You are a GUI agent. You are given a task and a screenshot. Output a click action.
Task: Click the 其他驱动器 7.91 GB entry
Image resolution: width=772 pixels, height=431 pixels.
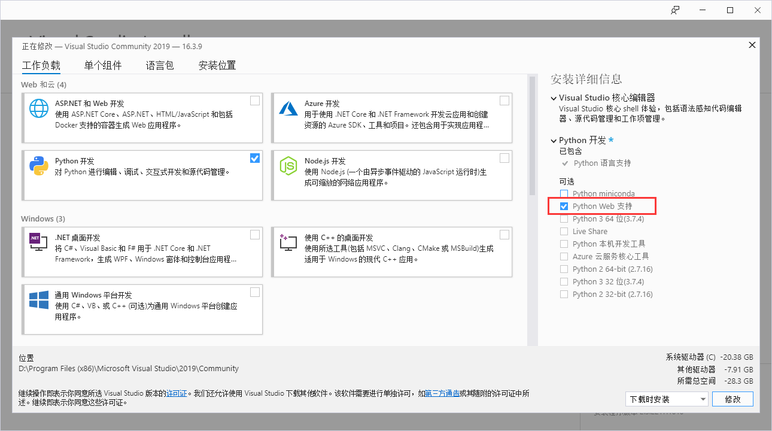pyautogui.click(x=715, y=369)
